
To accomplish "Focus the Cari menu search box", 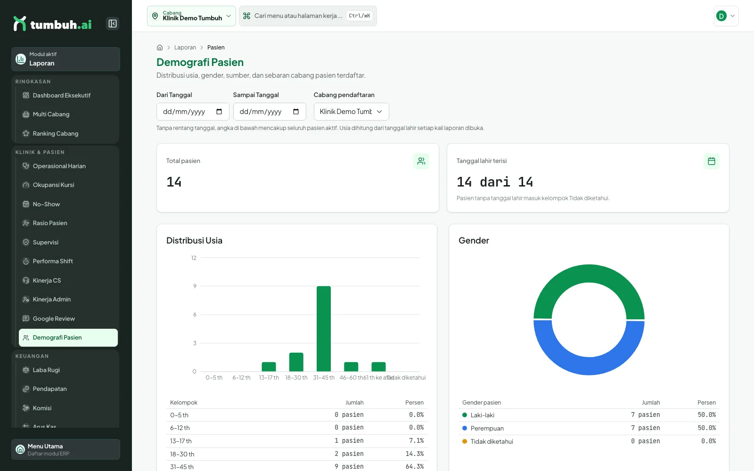I will [x=308, y=16].
